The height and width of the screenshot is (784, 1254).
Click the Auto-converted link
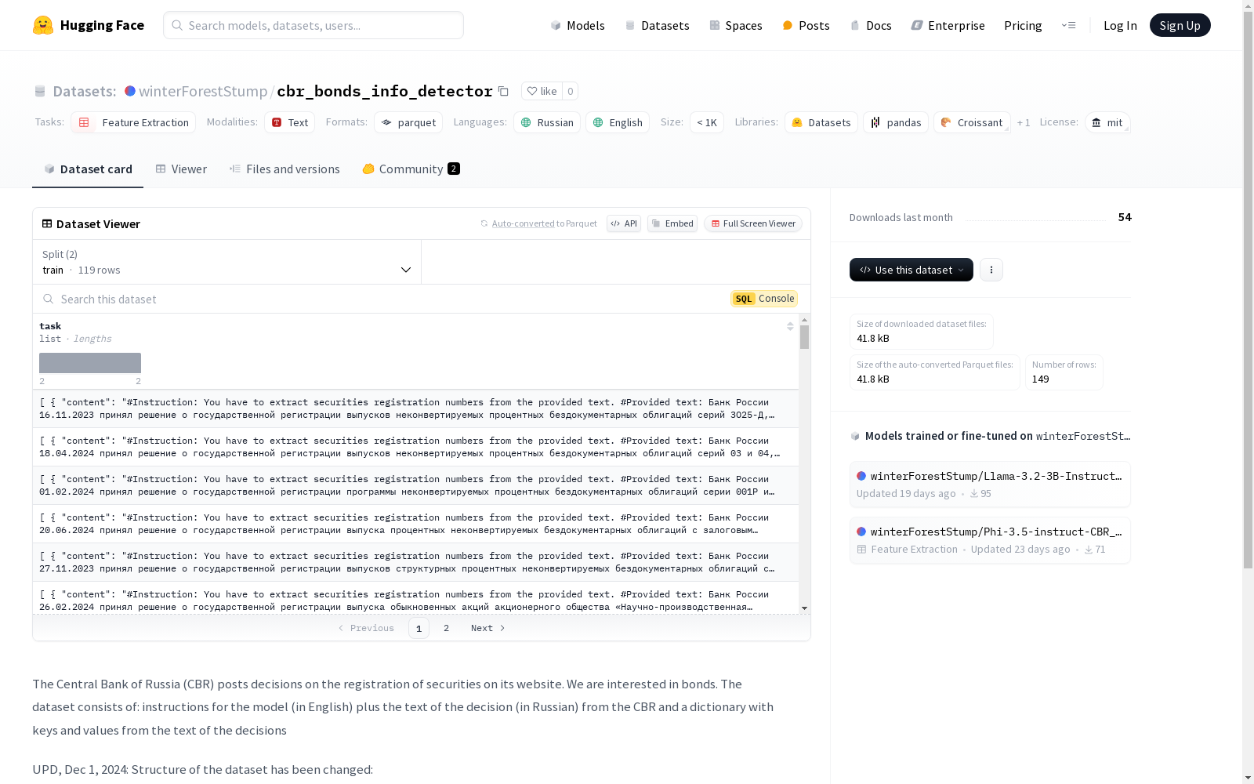tap(523, 223)
